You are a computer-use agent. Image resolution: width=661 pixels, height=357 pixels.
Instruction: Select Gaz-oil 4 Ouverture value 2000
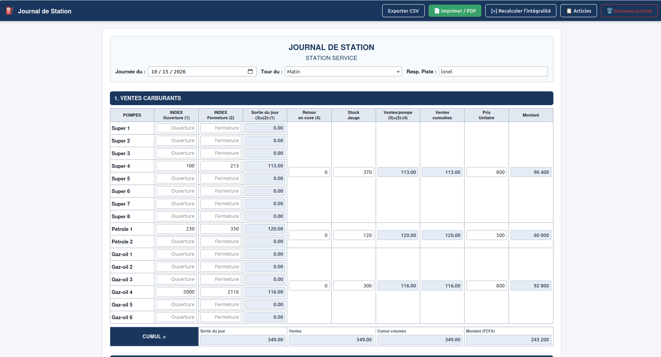176,292
